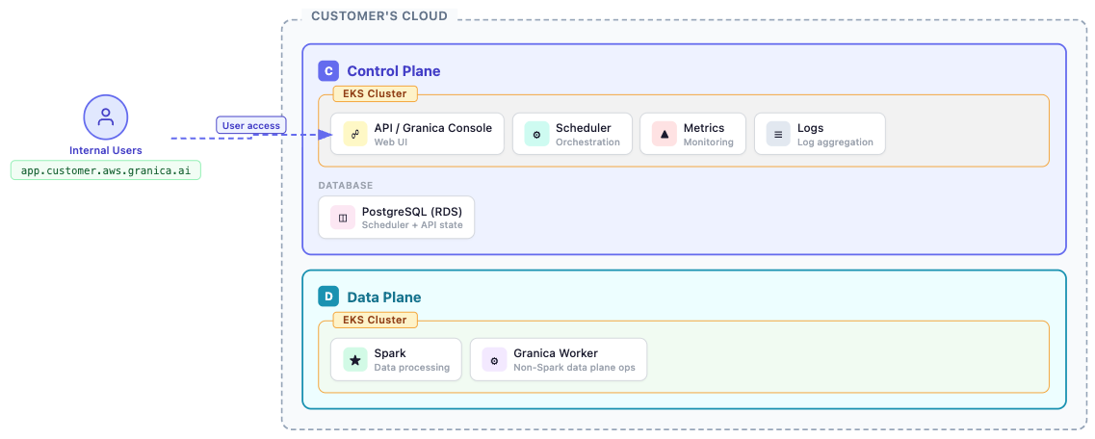Screen dimensions: 1095x439
Task: Click the 'Scheduler + API state' subtitle
Action: (x=412, y=225)
